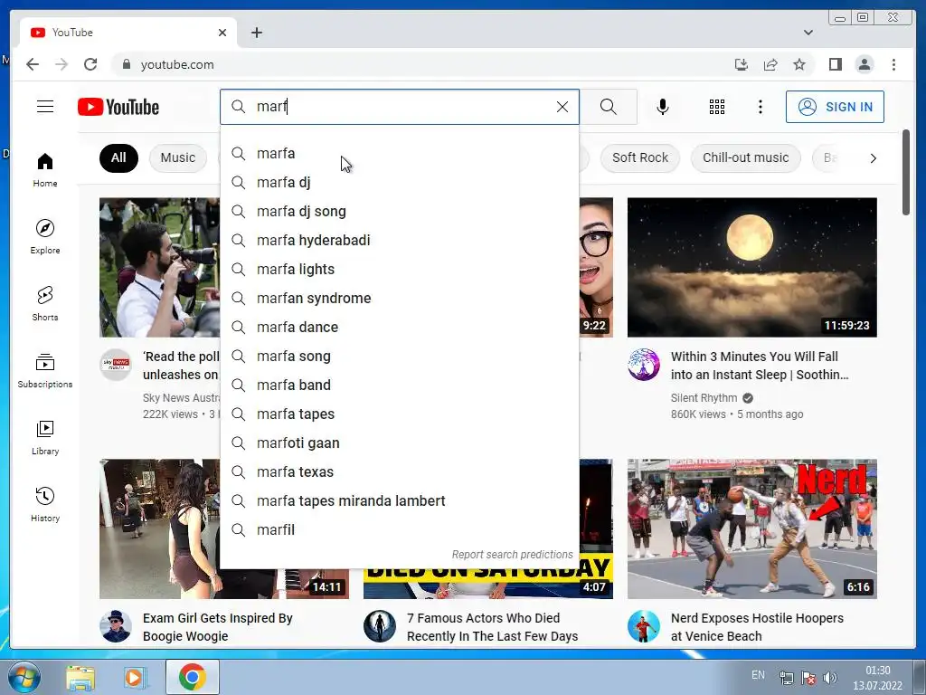
Task: Click Report search predictions link
Action: pos(512,555)
